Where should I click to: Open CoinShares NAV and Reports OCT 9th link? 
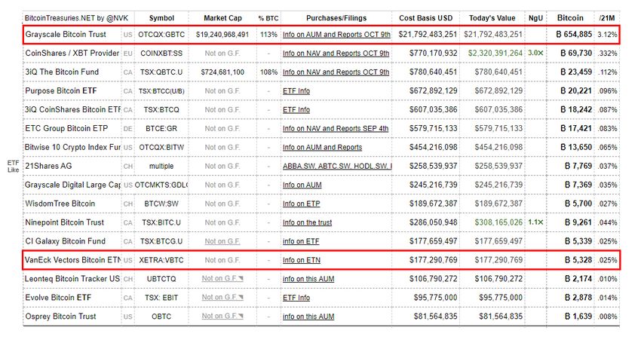[x=336, y=54]
